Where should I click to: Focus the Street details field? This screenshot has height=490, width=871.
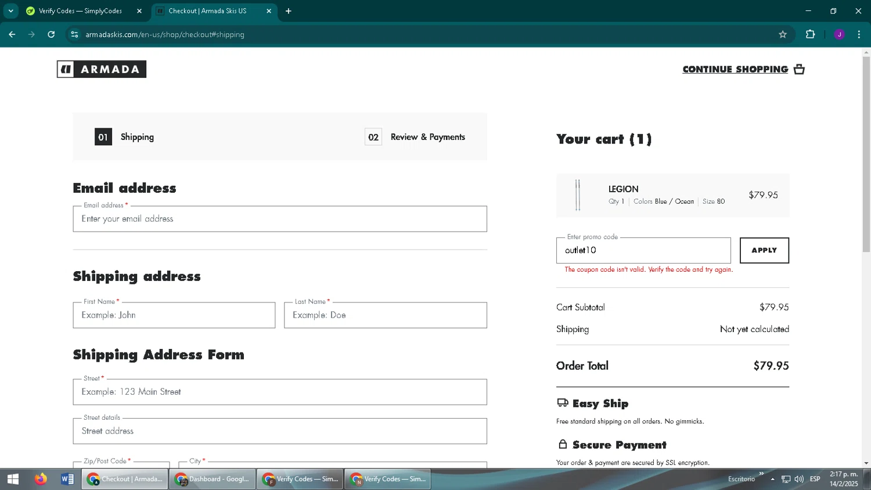click(x=280, y=431)
